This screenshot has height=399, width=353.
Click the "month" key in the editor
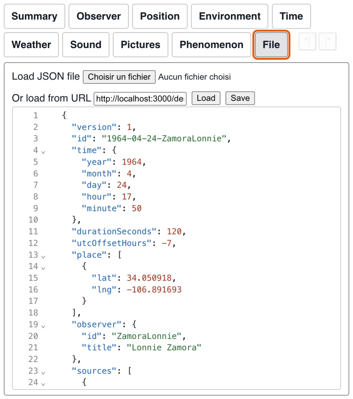tap(99, 174)
